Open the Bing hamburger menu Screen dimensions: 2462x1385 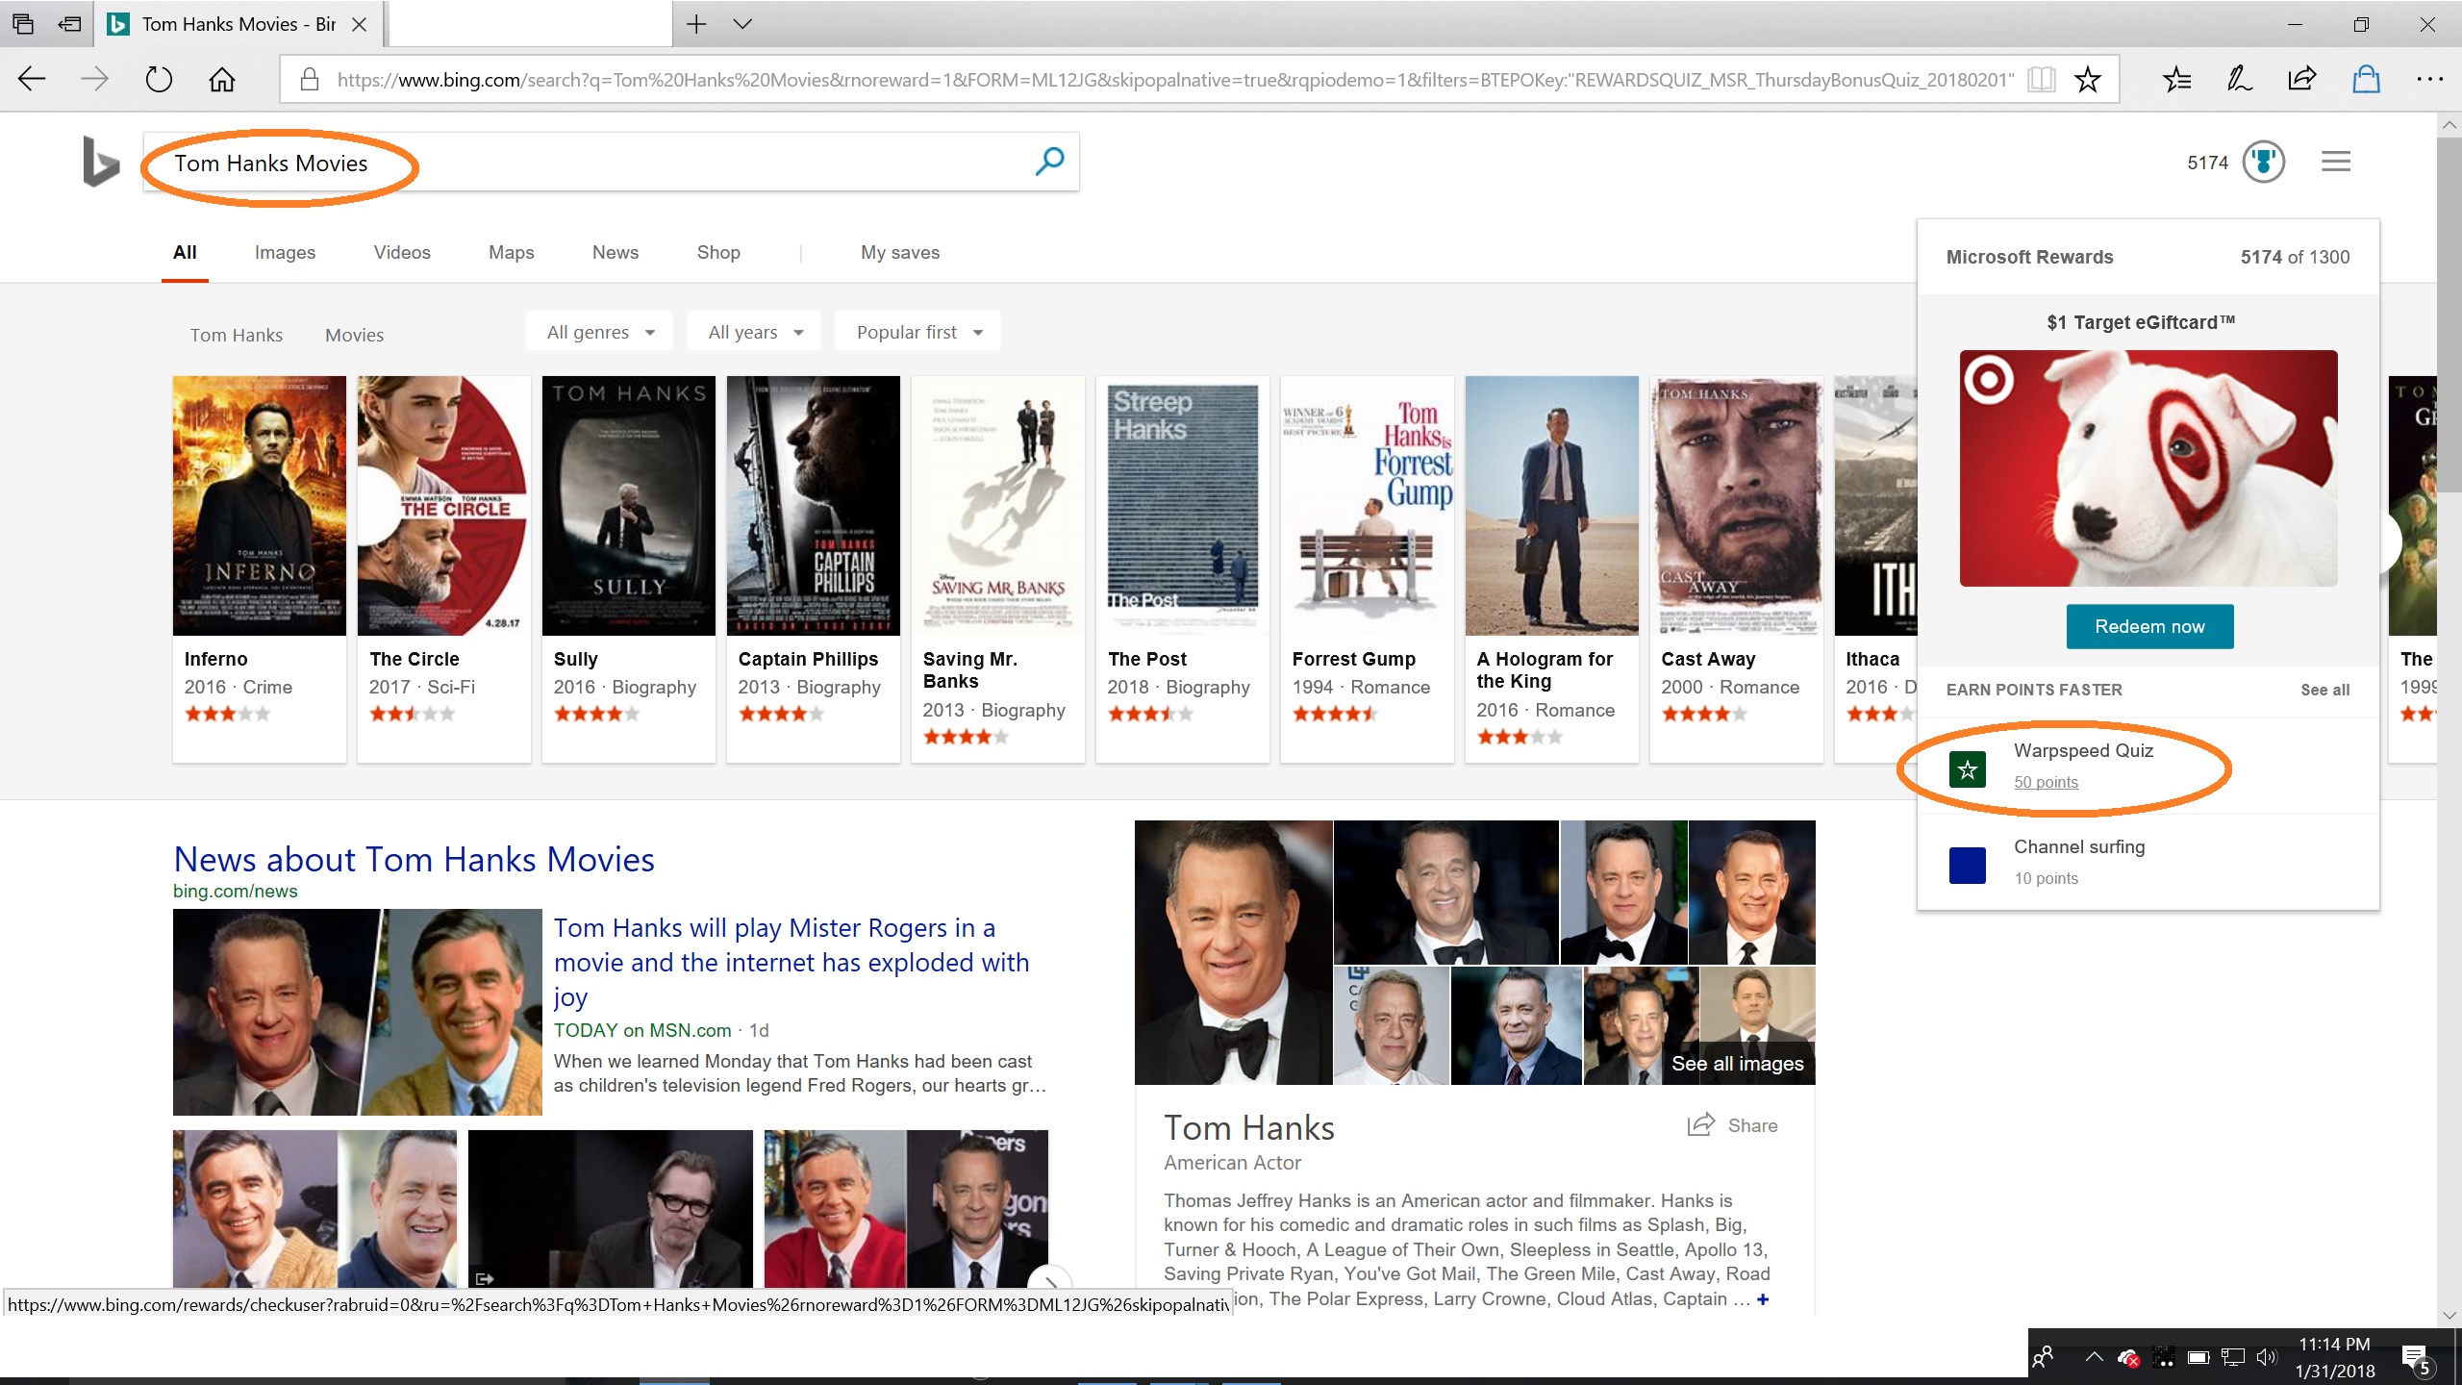point(2336,162)
